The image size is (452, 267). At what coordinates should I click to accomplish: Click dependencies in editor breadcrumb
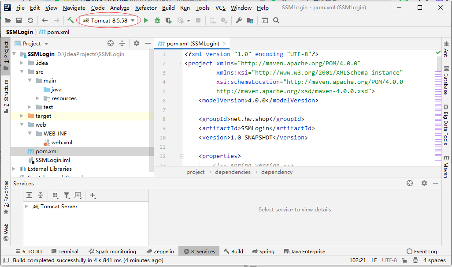tap(233, 172)
